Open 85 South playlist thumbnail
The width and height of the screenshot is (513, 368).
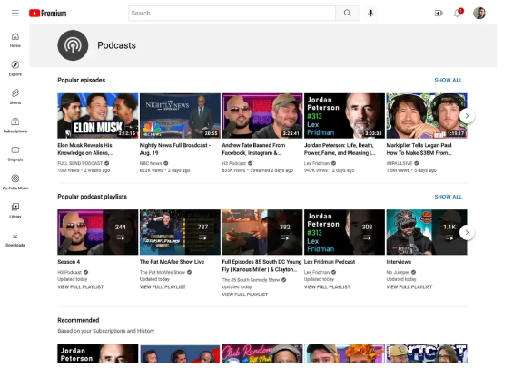262,232
